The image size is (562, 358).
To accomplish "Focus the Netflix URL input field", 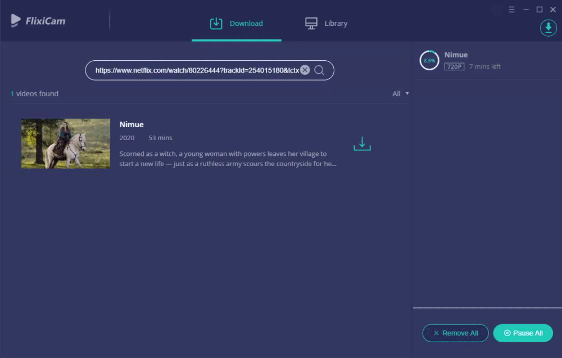I will (196, 70).
